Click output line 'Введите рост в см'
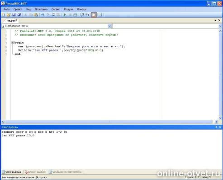The image size is (223, 180). coord(34,132)
